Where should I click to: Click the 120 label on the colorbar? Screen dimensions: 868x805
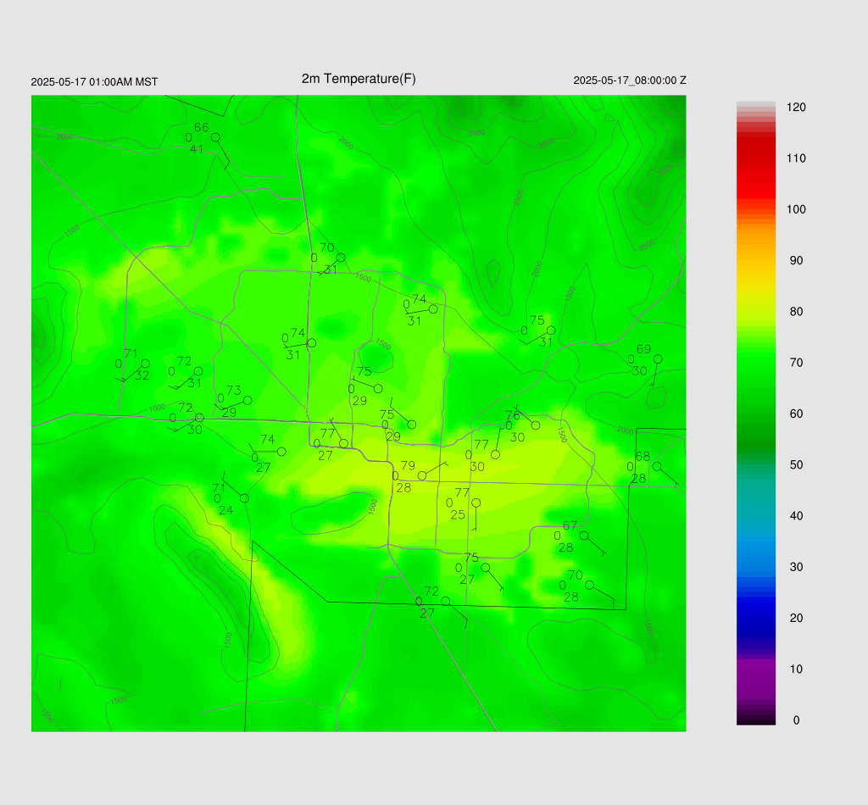tap(796, 108)
